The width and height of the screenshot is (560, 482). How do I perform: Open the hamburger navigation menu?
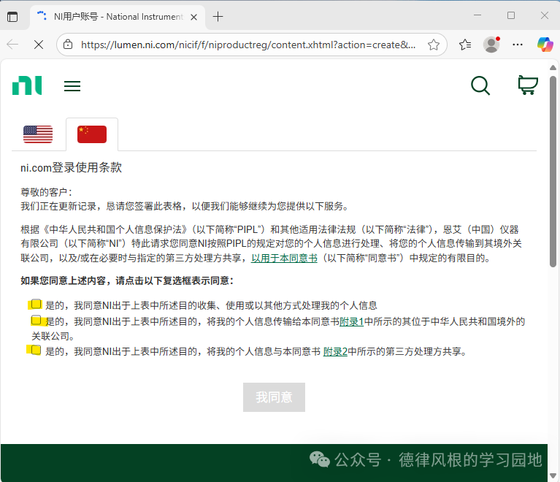point(72,86)
